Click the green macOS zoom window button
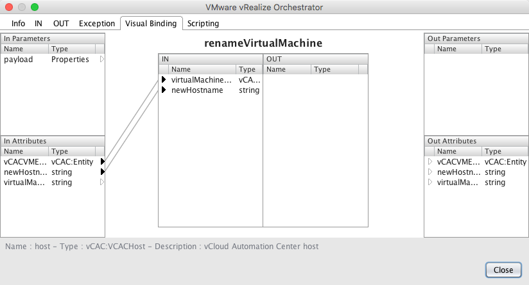529x285 pixels. pyautogui.click(x=35, y=7)
